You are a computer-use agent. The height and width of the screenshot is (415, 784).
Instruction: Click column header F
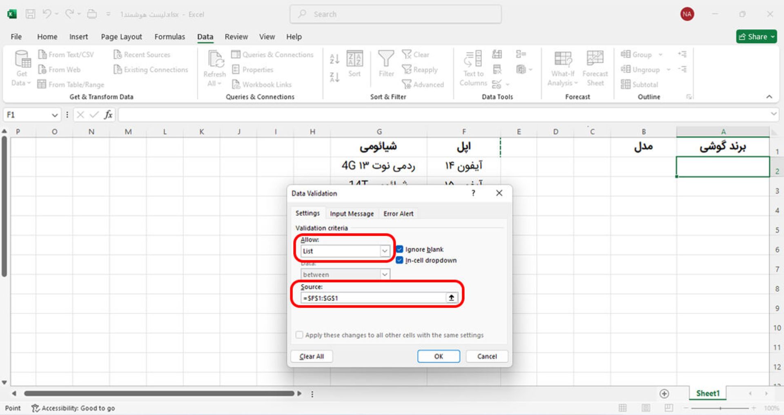(x=464, y=132)
